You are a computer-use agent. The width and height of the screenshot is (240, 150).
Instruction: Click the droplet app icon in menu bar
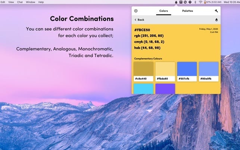176,2
